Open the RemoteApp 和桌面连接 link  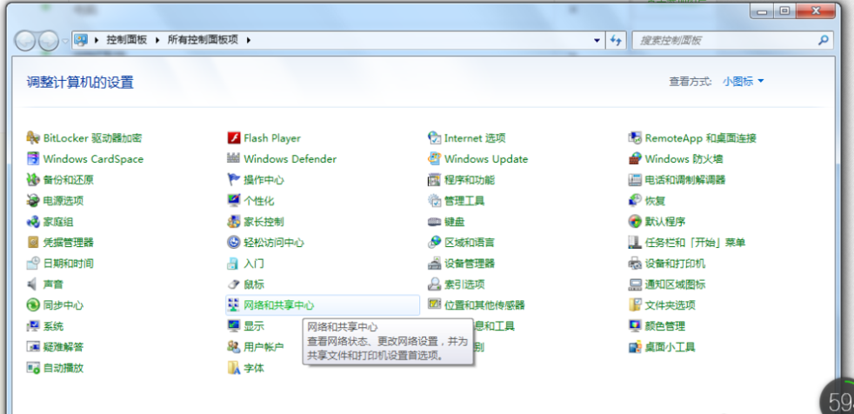click(x=700, y=138)
